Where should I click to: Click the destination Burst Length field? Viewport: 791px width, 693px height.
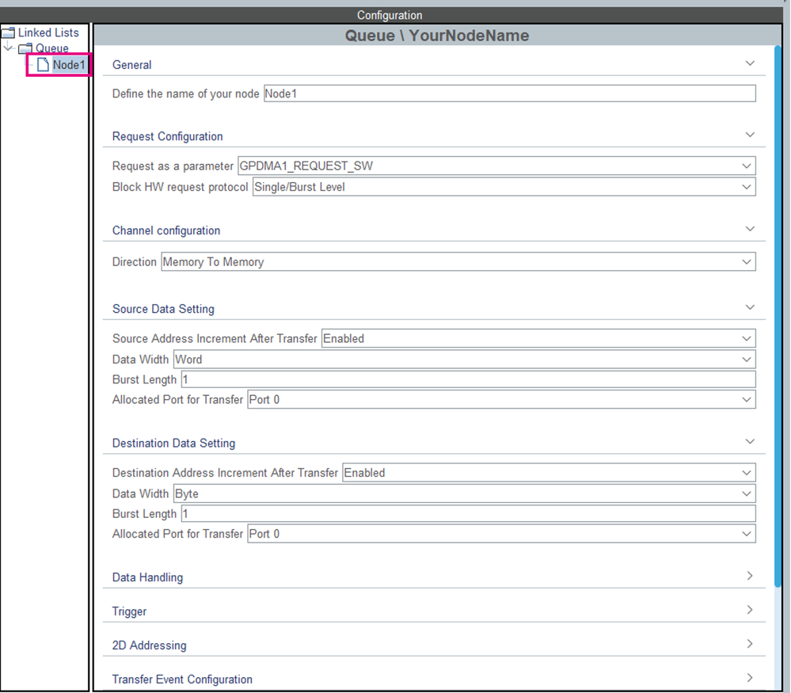pyautogui.click(x=468, y=514)
